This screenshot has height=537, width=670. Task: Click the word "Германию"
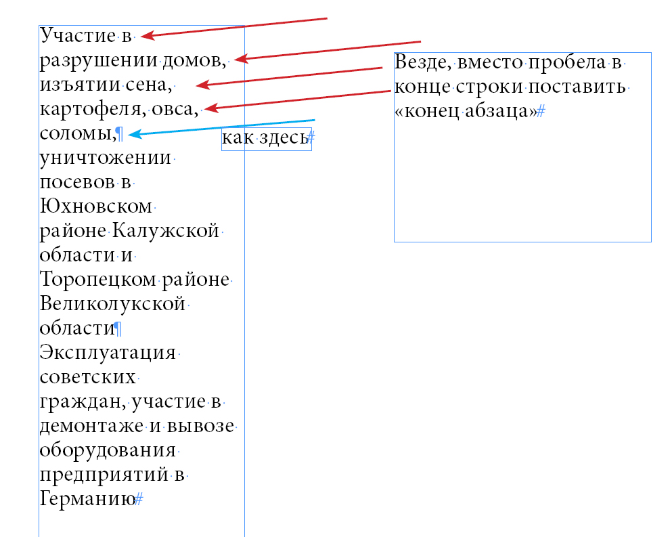pos(87,499)
